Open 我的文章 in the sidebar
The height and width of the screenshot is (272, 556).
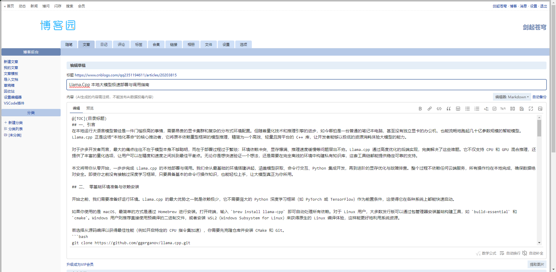pyautogui.click(x=11, y=67)
